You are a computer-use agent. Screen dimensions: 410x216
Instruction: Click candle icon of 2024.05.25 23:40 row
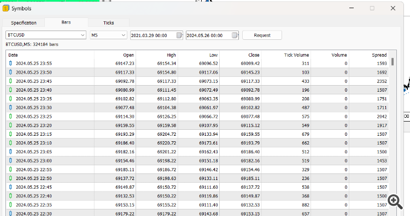pos(10,90)
